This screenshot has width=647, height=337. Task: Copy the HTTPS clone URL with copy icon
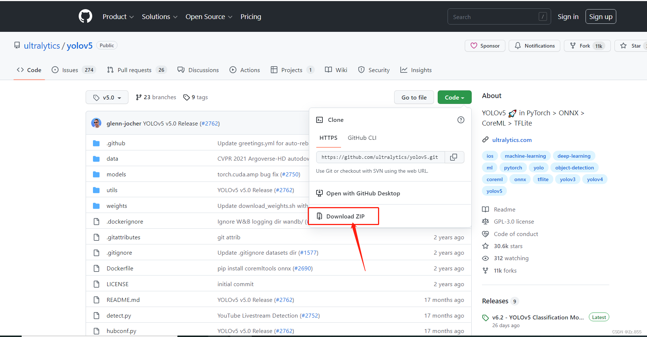point(454,157)
